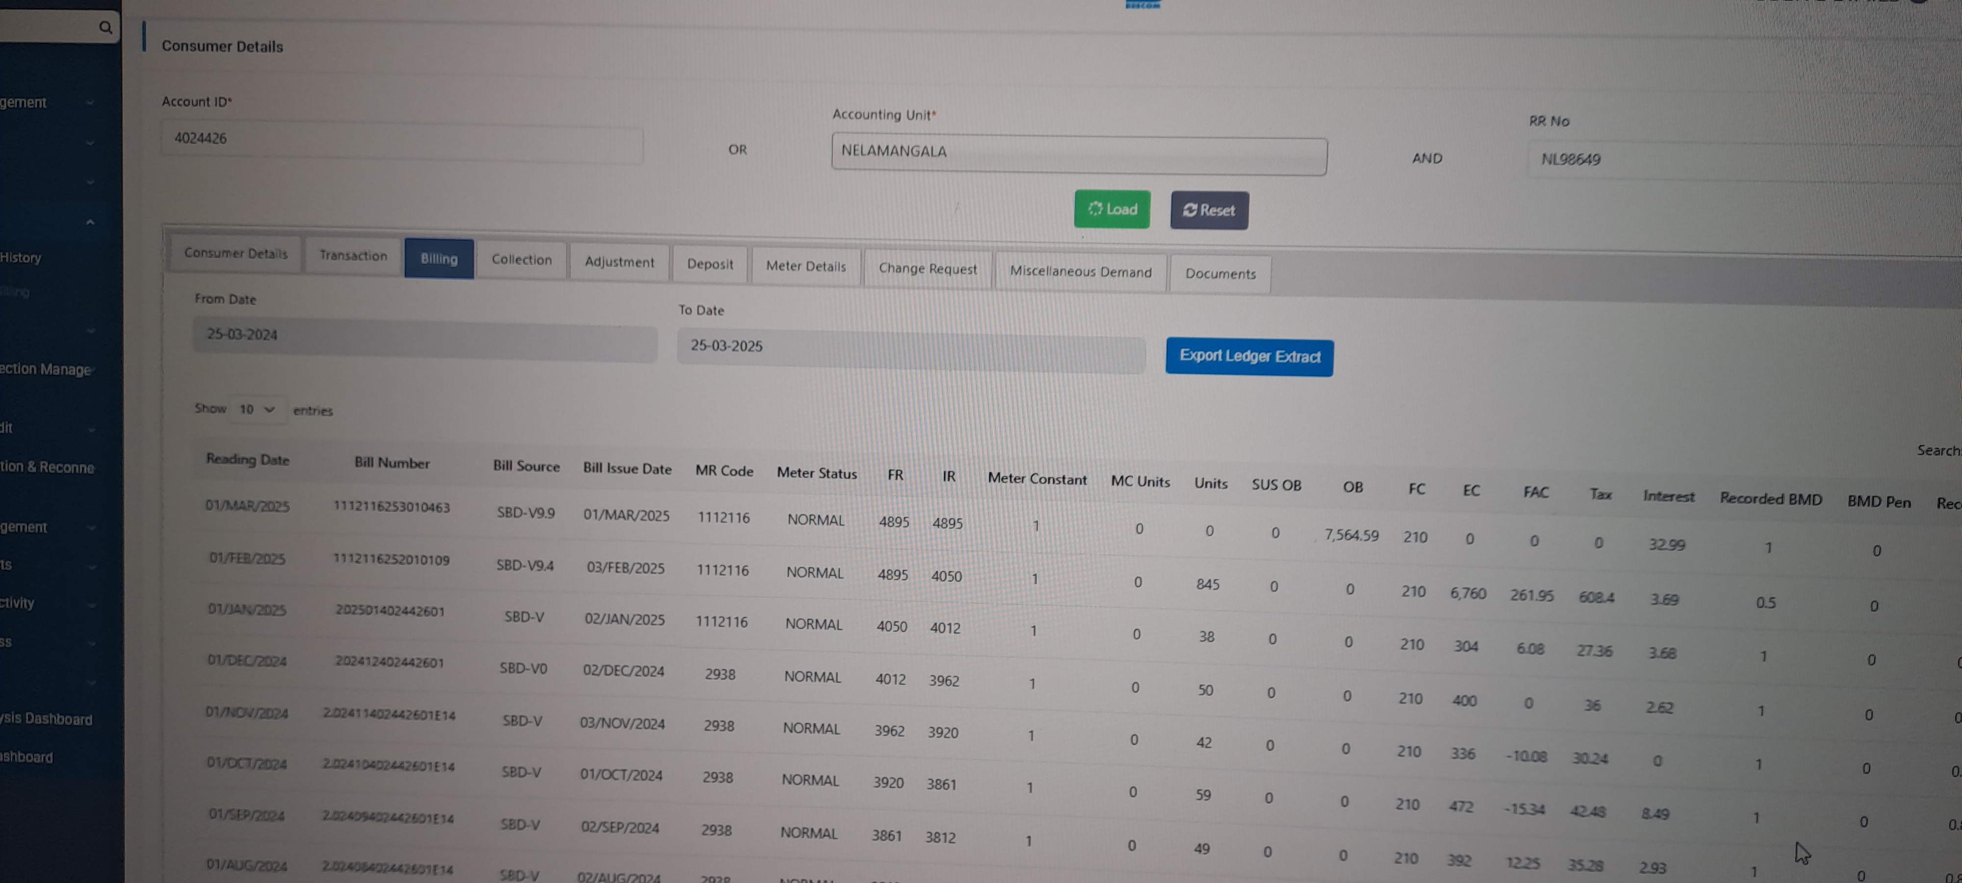Click OB value 7,564.59

1351,536
